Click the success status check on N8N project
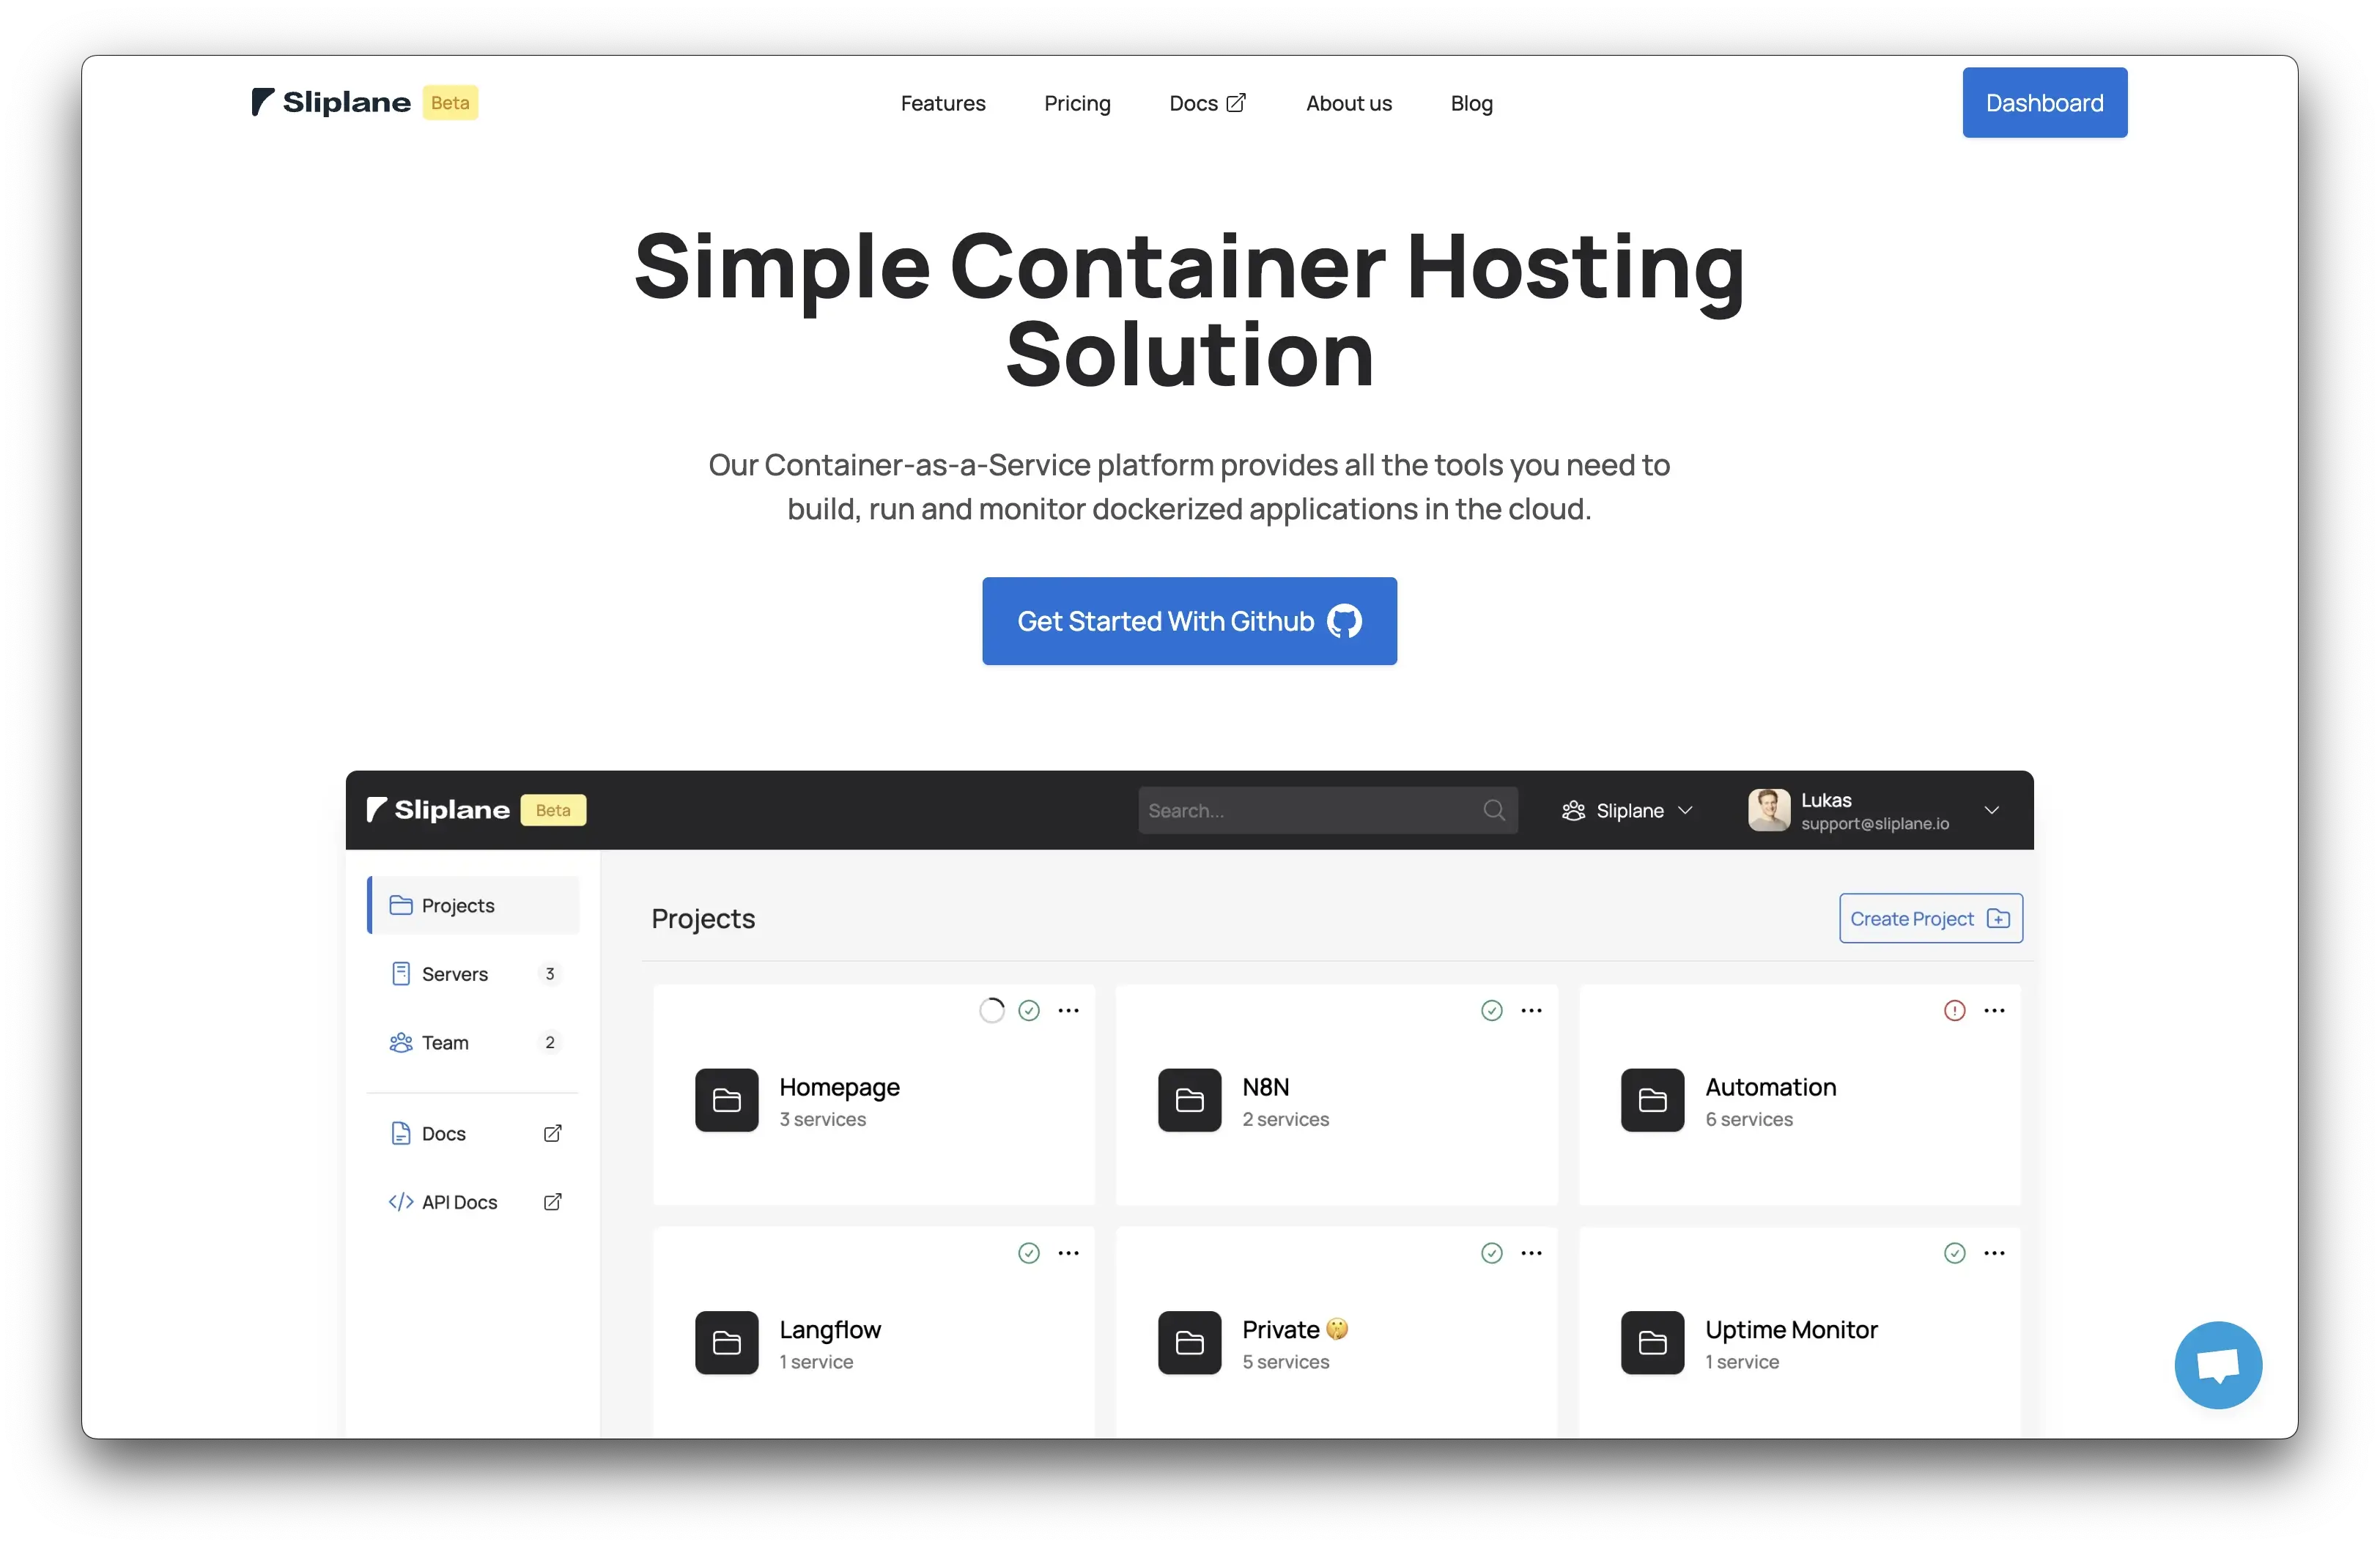 point(1491,1010)
